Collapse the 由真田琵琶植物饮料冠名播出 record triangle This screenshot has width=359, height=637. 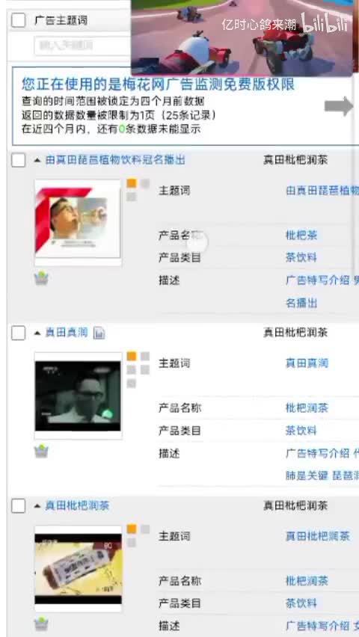(x=37, y=161)
